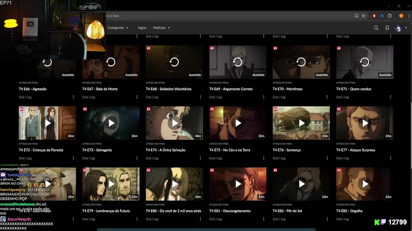412x231 pixels.
Task: Open options menu for E71 Quem conduz
Action: click(391, 97)
